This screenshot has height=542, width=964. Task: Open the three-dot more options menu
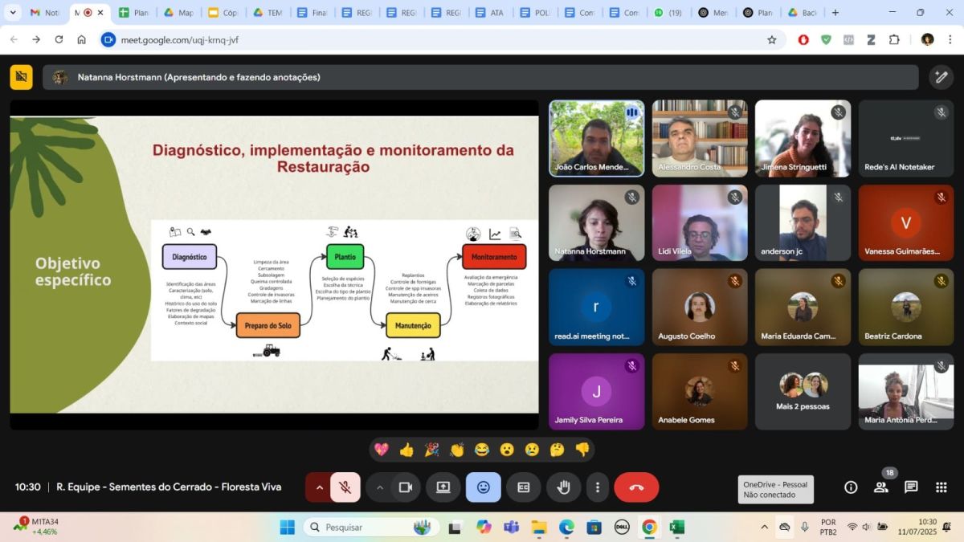click(x=597, y=487)
